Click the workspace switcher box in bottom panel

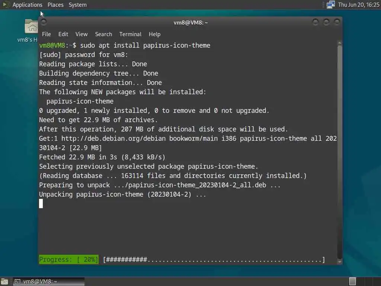pos(352,282)
